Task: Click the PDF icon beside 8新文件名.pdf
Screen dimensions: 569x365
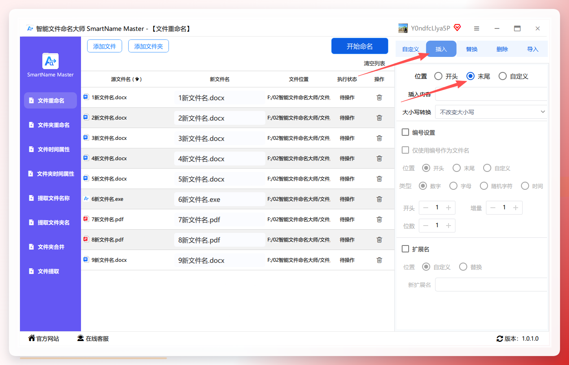Action: click(86, 239)
